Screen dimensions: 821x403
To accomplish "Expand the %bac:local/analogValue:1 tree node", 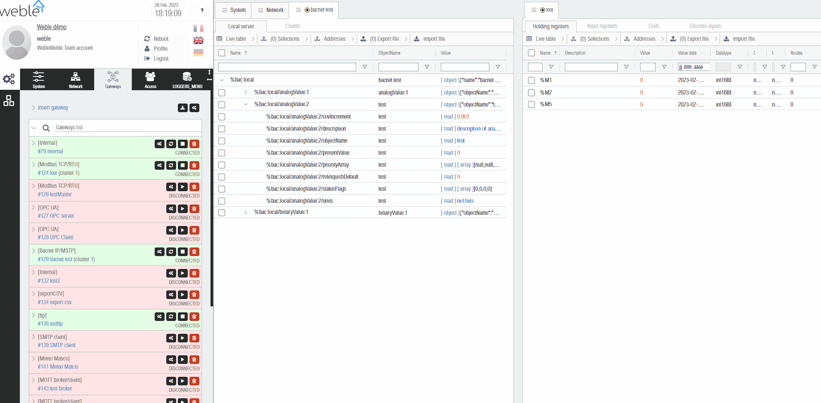I will point(245,92).
